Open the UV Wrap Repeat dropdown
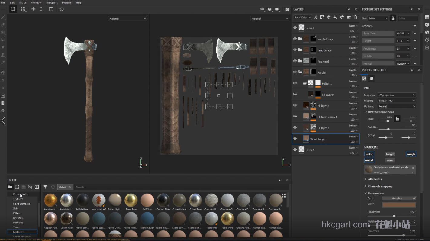This screenshot has width=430, height=241. (397, 106)
